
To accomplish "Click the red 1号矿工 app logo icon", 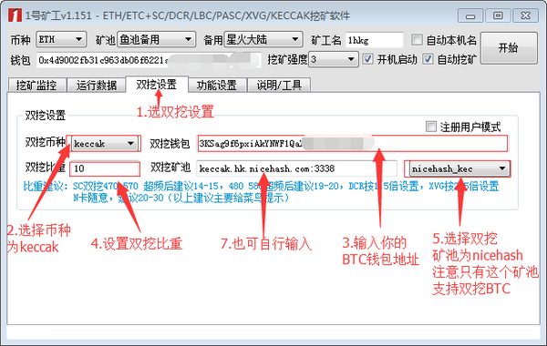I will click(x=15, y=15).
